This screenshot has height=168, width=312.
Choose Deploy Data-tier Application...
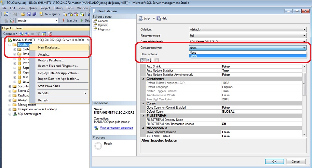(x=59, y=73)
